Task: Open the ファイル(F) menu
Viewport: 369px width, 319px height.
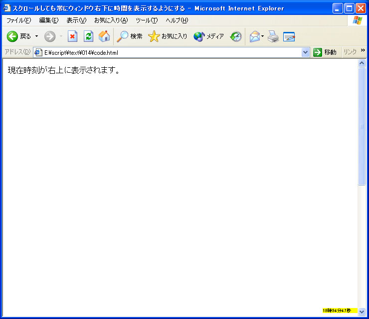Action: (18, 20)
